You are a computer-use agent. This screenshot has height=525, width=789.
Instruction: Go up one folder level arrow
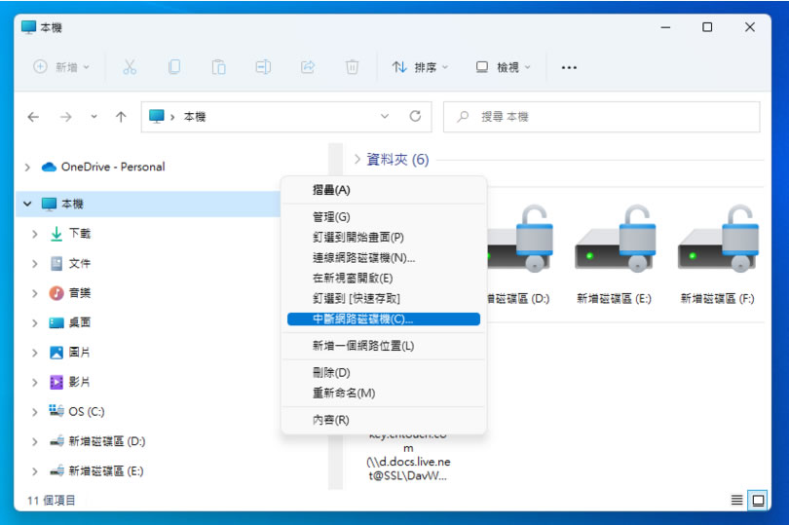tap(121, 117)
